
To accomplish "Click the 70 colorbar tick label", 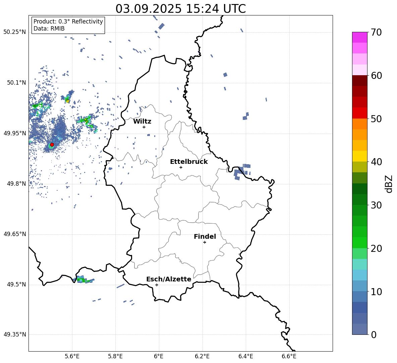I will (376, 33).
